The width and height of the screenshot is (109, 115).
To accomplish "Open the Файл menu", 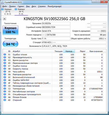I will [5, 6].
